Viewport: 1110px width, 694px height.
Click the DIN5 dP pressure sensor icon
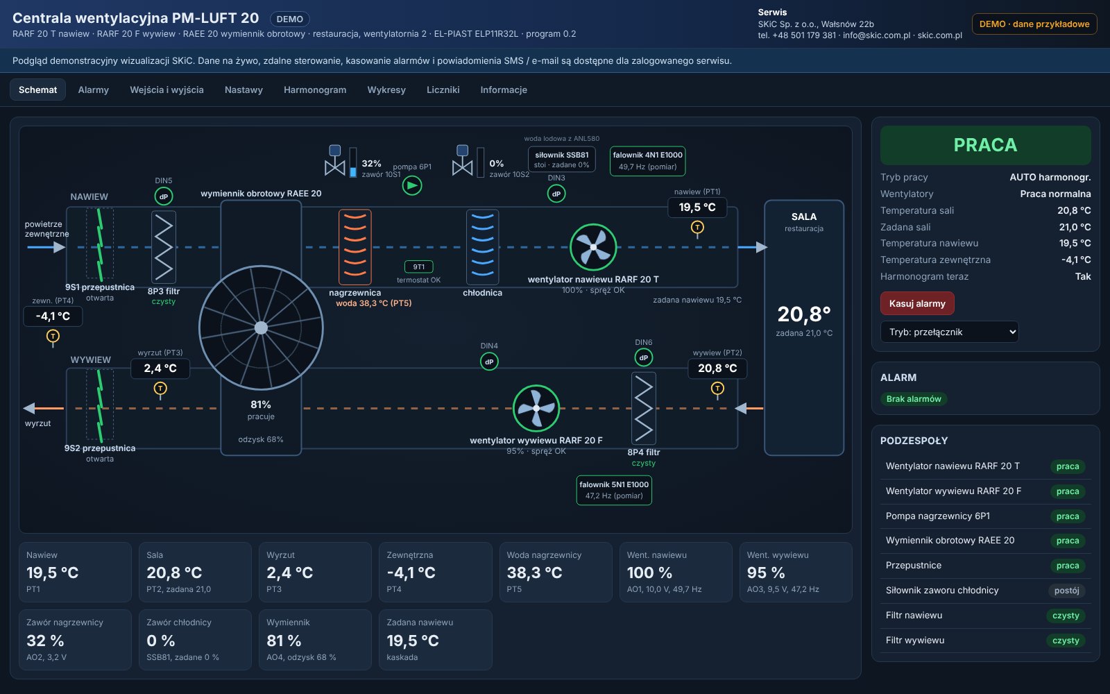coord(164,196)
